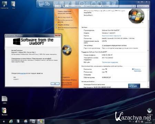
Task: Maximize the System window
Action: click(142, 2)
